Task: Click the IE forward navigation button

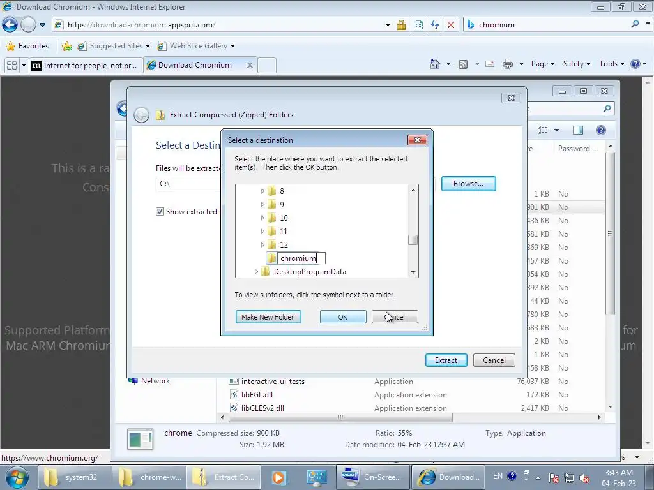Action: [x=28, y=25]
